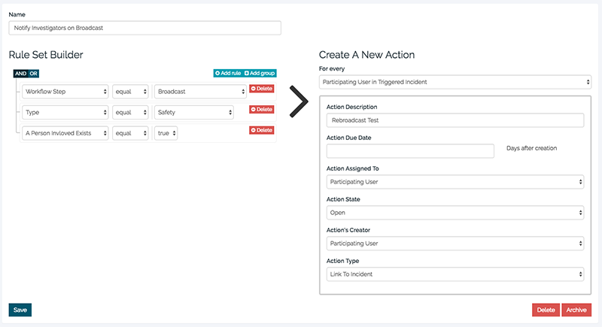
Task: Delete the A Person Involved Exists rule
Action: coord(261,130)
